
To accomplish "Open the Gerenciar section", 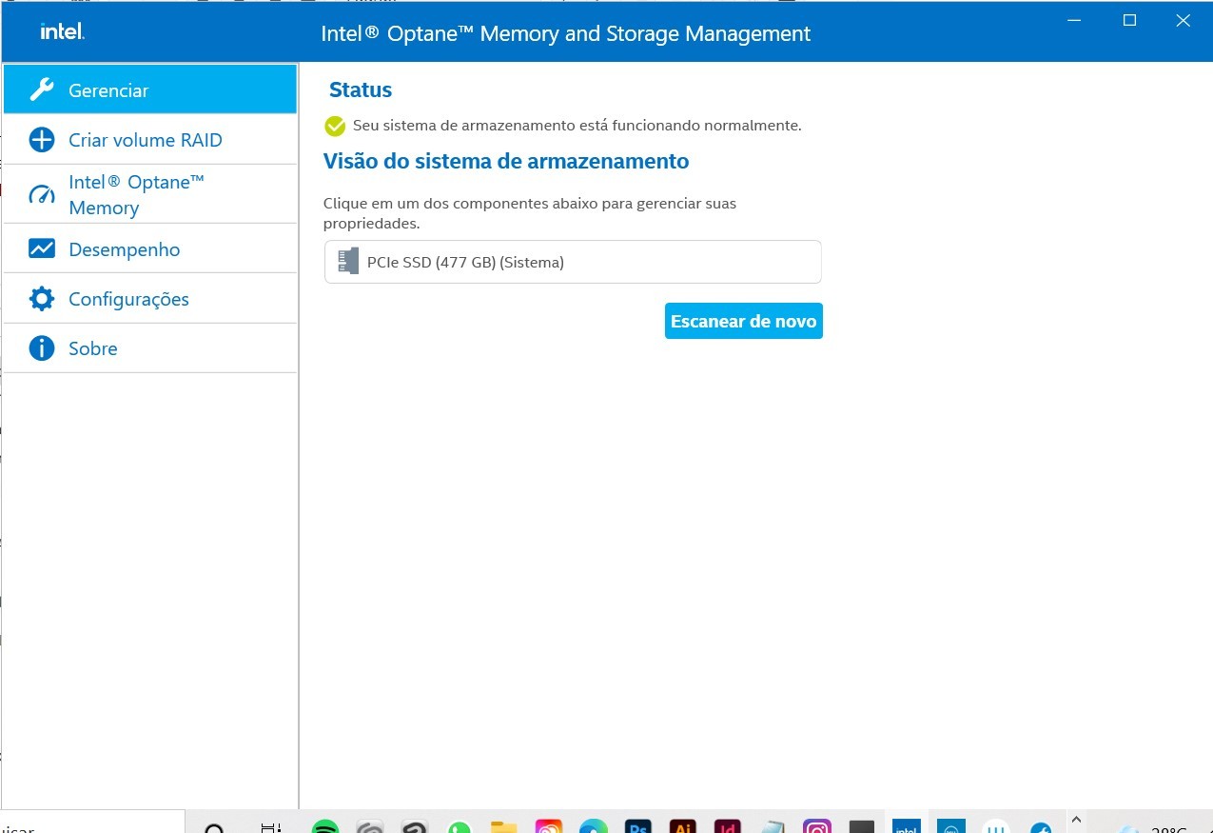I will [150, 89].
